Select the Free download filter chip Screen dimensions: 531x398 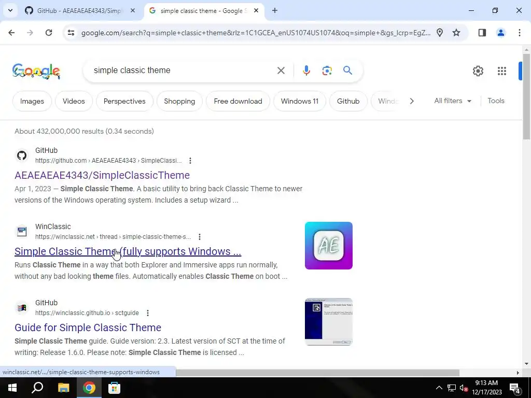click(x=238, y=101)
